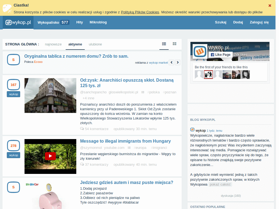Click the 167 vote count box

pyautogui.click(x=13, y=85)
